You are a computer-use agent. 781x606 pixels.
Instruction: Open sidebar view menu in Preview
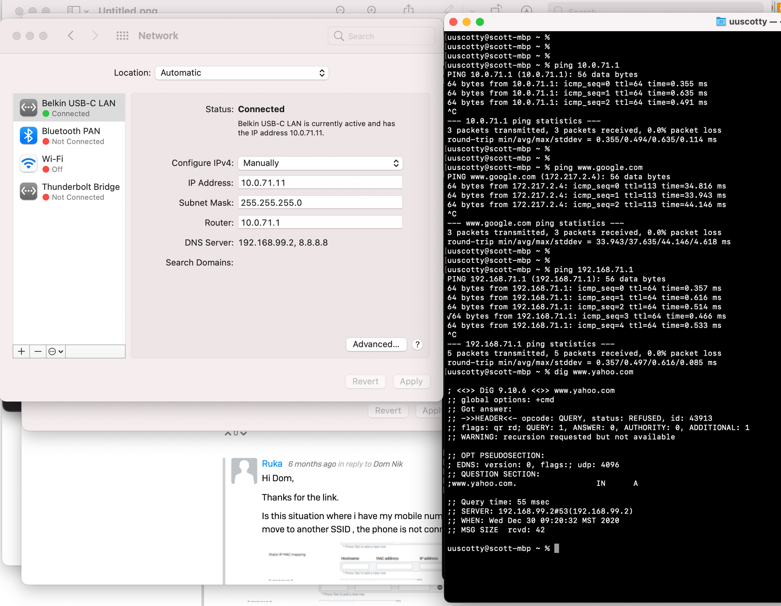point(78,10)
